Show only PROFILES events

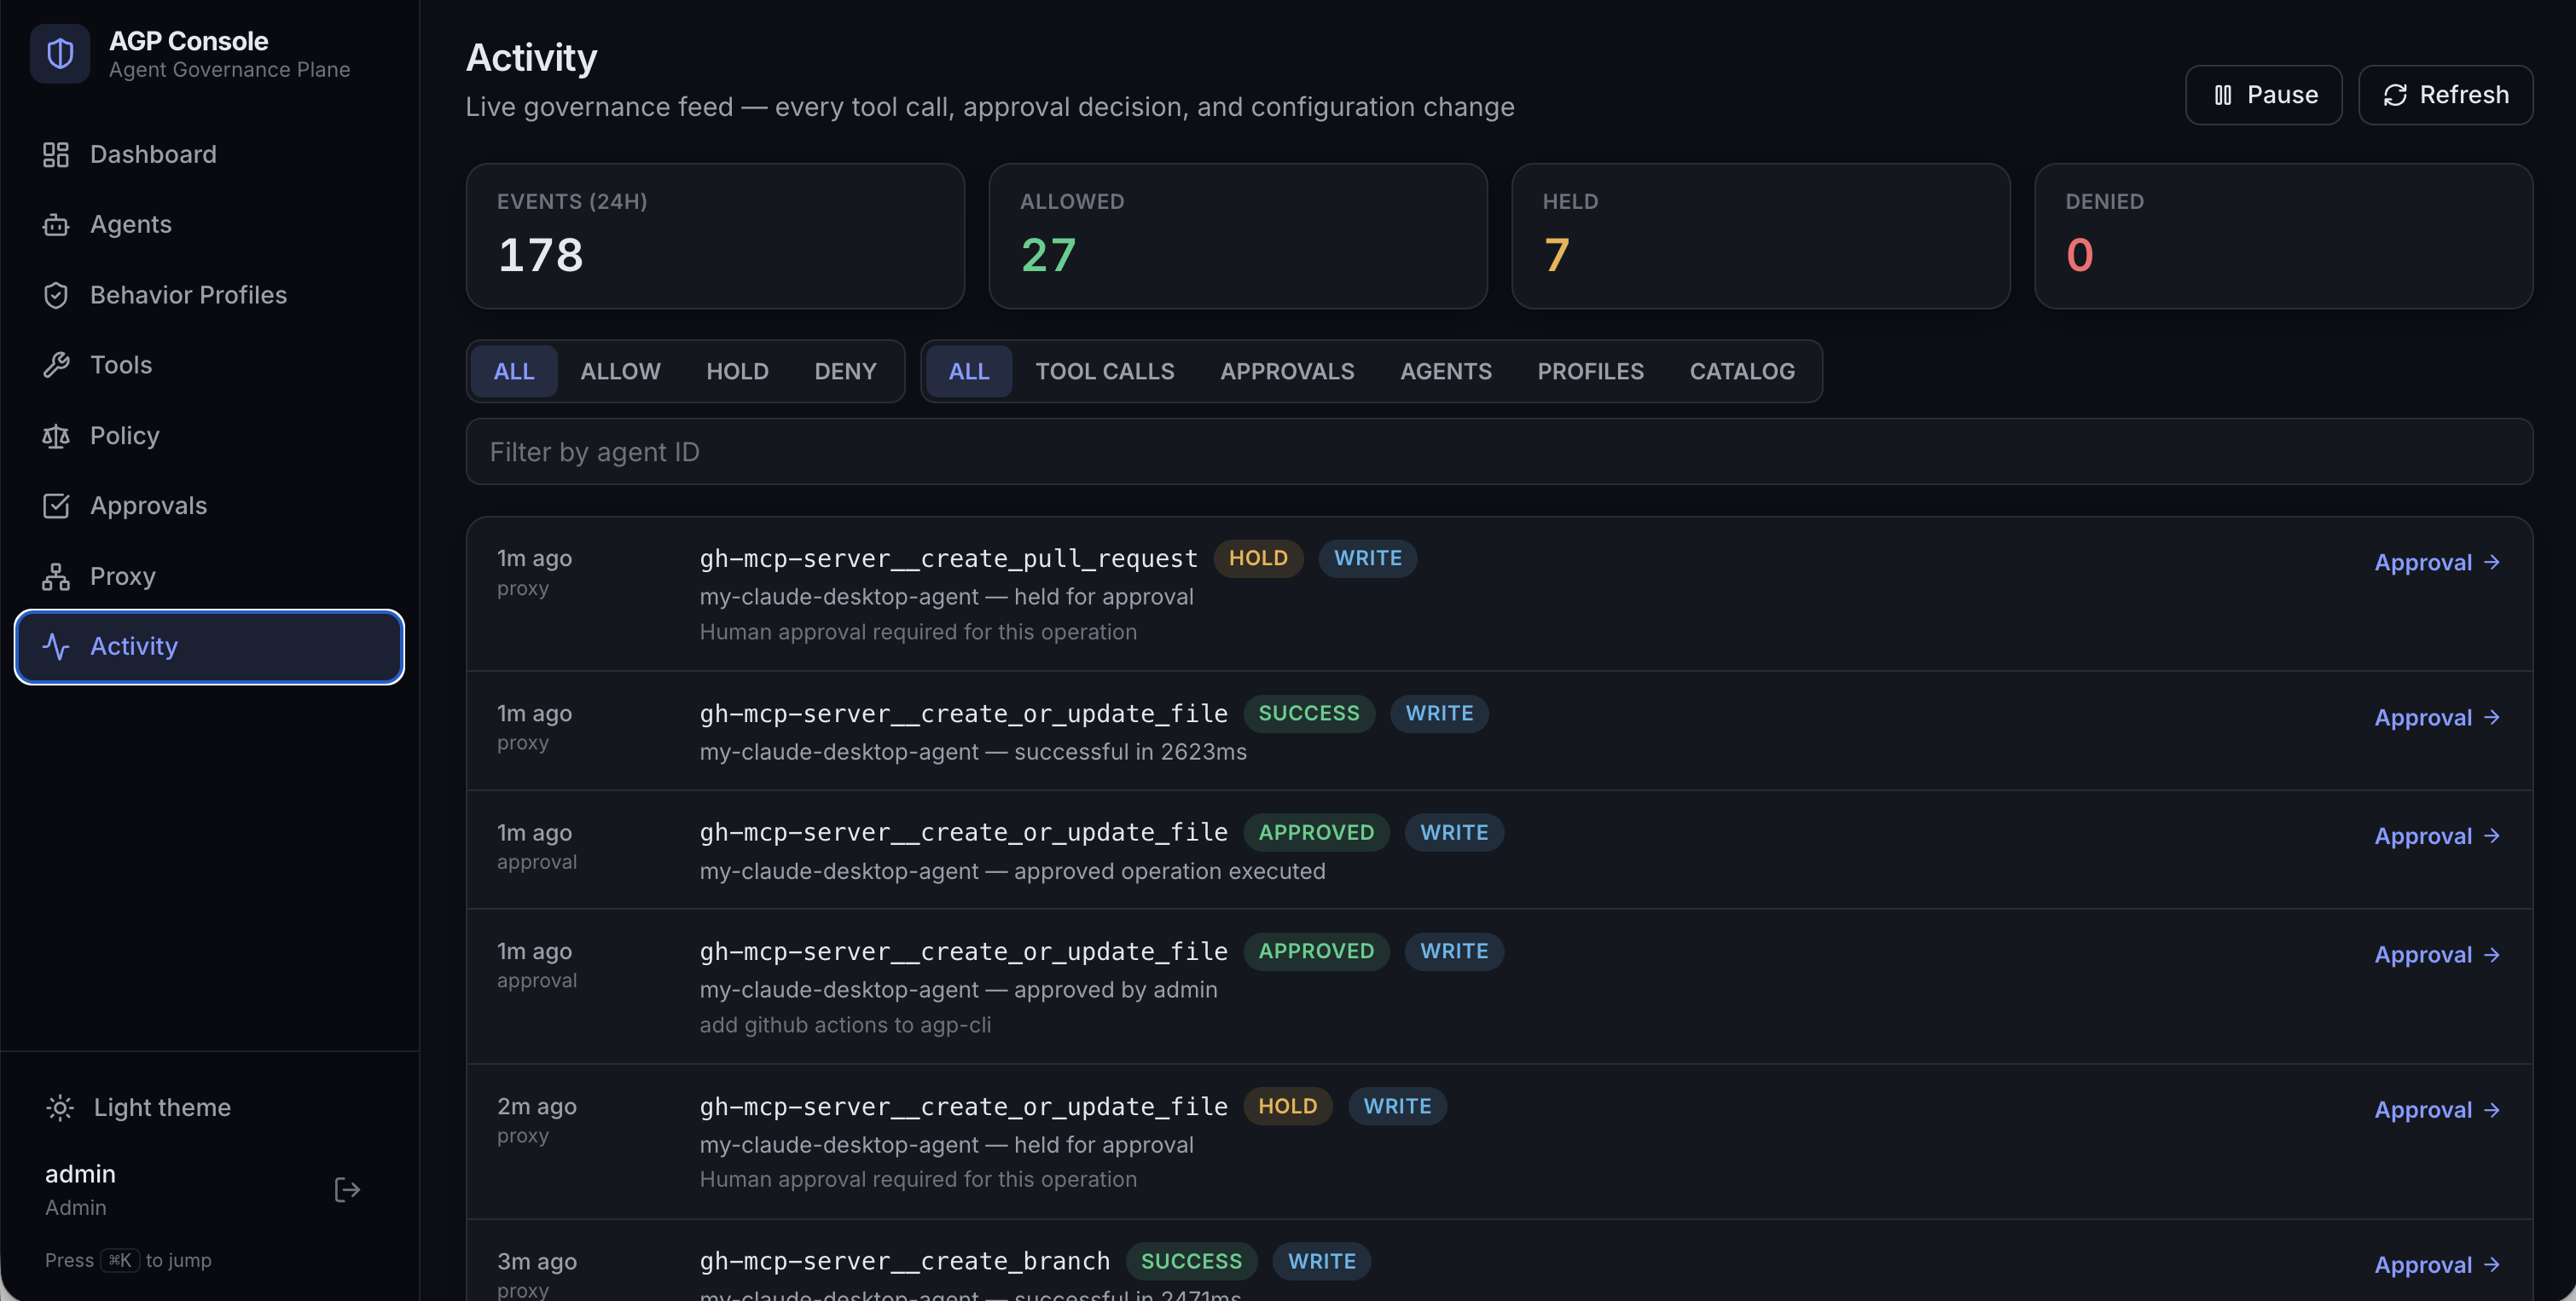click(1590, 372)
